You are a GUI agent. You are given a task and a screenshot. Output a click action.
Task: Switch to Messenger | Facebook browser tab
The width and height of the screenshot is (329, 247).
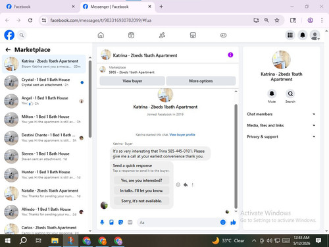point(117,7)
